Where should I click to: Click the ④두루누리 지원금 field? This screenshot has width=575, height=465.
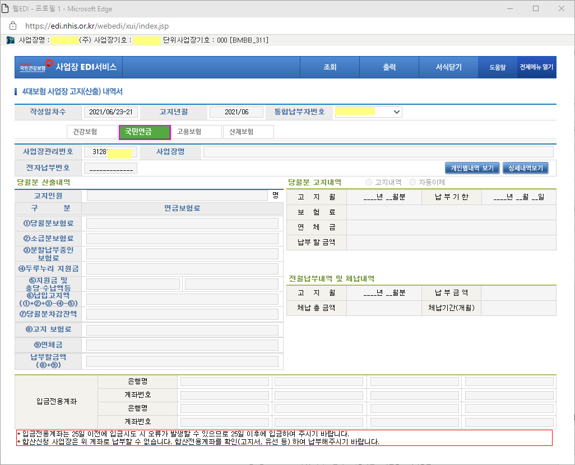[182, 269]
